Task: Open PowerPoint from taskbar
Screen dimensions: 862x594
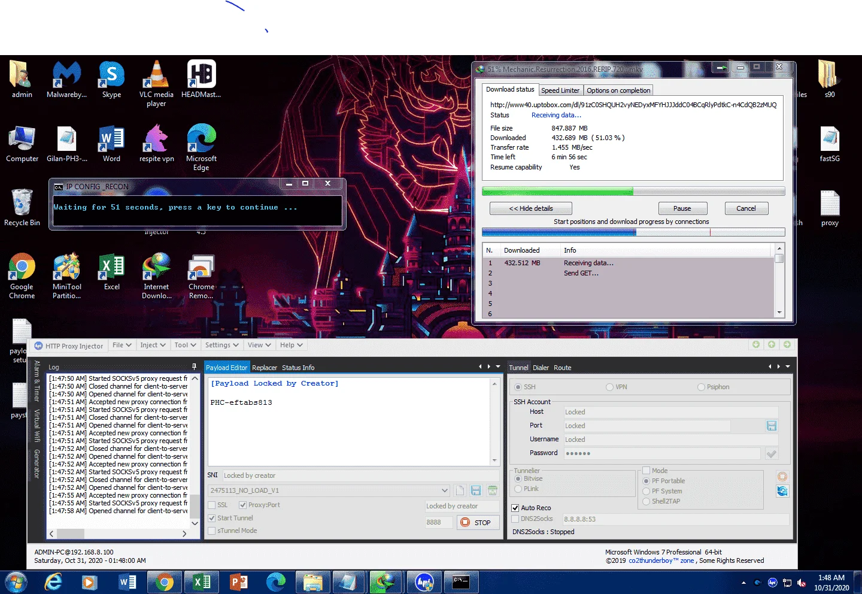Action: click(239, 582)
